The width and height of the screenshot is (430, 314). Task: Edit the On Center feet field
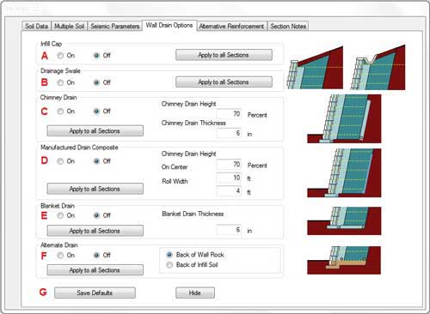[x=229, y=178]
